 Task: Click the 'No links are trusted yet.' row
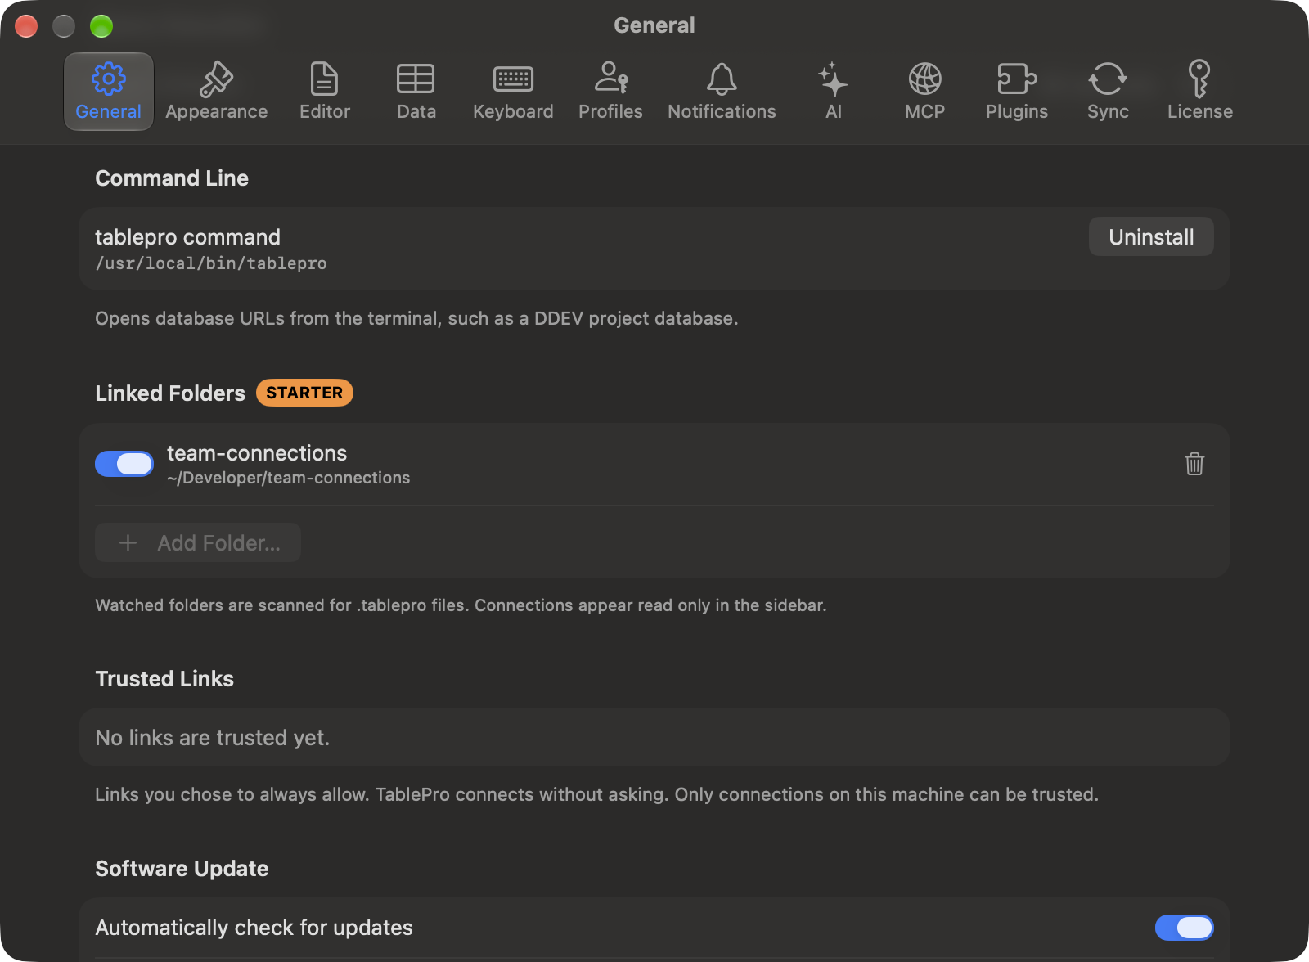(x=654, y=737)
